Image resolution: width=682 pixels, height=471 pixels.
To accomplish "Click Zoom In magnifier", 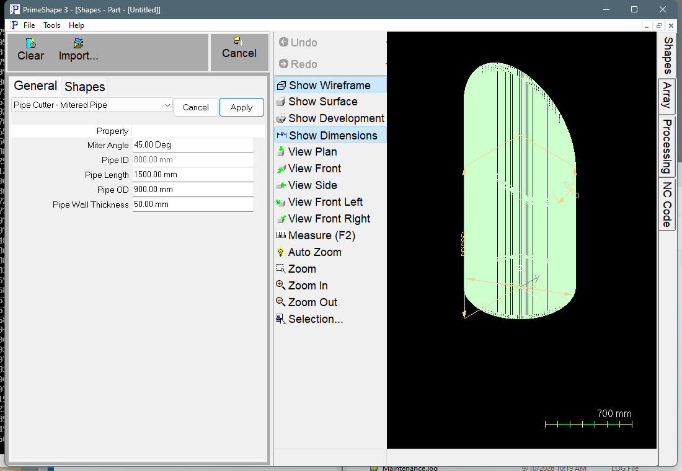I will pos(280,285).
